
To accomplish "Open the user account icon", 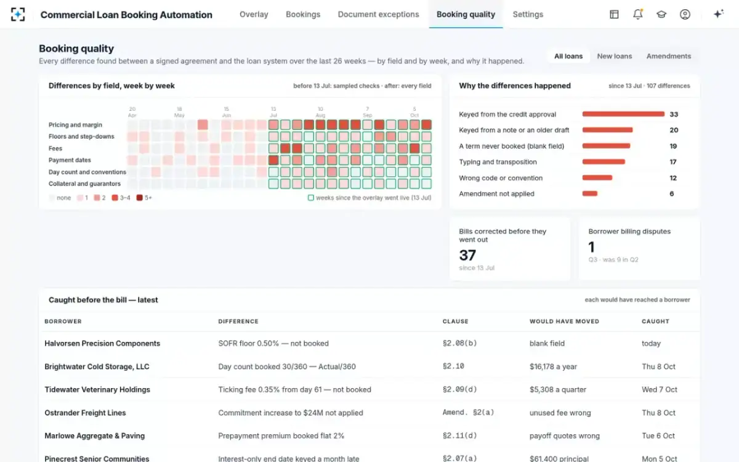I will (685, 14).
